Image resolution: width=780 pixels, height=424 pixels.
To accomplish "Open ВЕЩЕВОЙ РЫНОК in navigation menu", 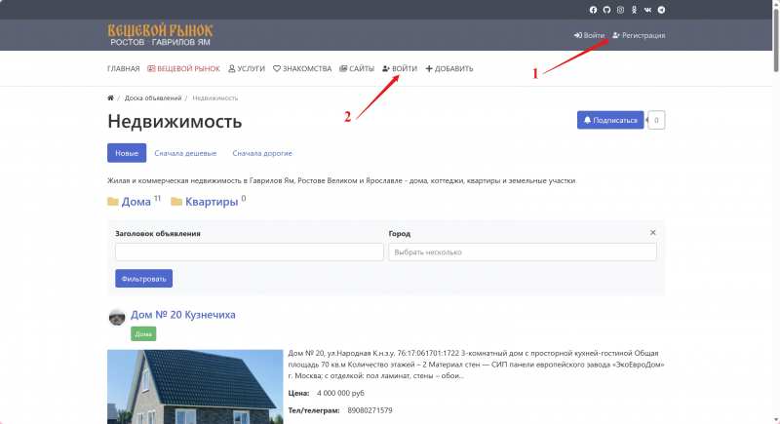I will (x=183, y=69).
